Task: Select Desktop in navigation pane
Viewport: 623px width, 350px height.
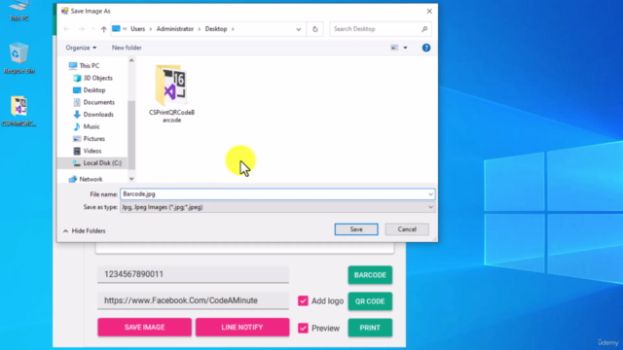Action: point(94,90)
